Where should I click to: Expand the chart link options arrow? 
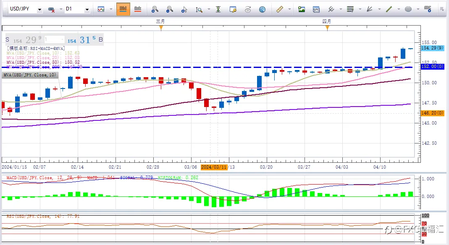[x=61, y=9]
